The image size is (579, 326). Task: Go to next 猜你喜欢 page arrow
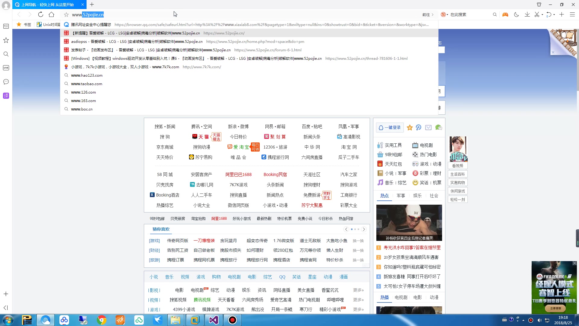pos(364,229)
